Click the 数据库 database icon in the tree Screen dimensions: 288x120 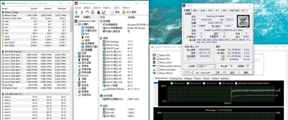pos(79,91)
